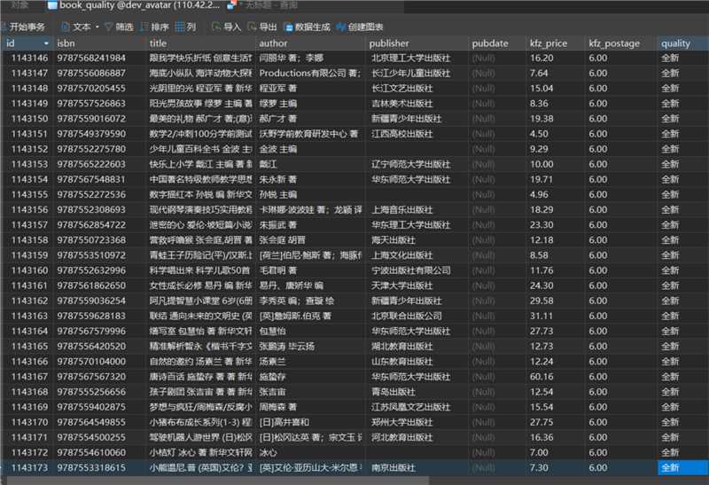Screen dimensions: 709x485
Task: Expand the dropdown arrow beside 文本
Action: (97, 27)
